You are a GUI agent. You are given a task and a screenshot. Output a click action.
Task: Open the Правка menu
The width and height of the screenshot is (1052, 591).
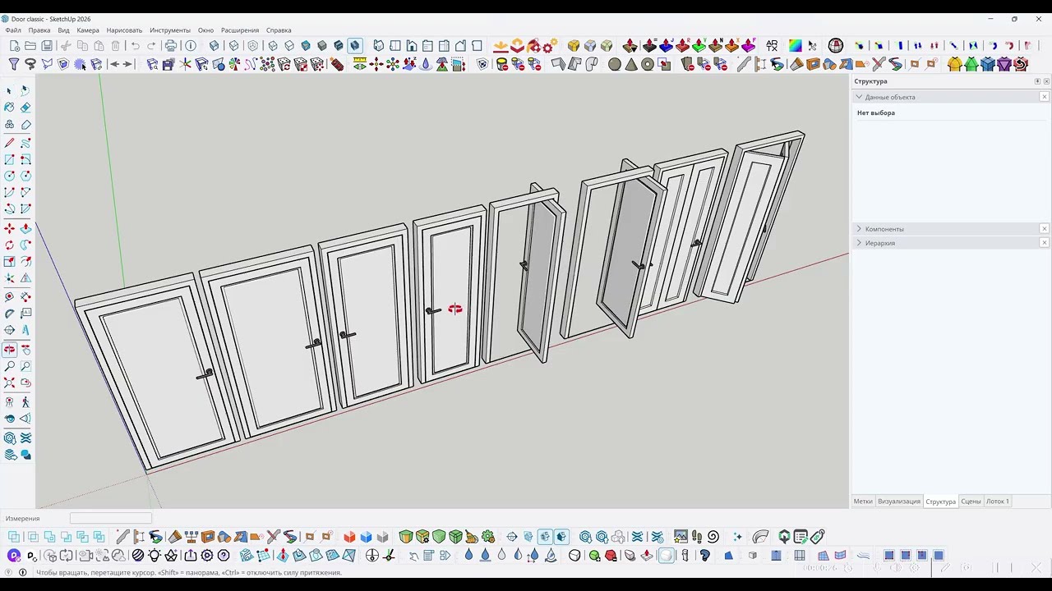(39, 30)
